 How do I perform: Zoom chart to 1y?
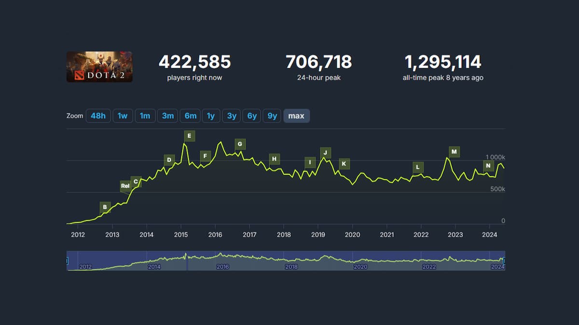click(x=211, y=116)
